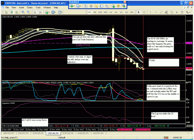Screen dimensions: 194x140
Task: Switch timeframe to H4
Action: pyautogui.click(x=116, y=12)
